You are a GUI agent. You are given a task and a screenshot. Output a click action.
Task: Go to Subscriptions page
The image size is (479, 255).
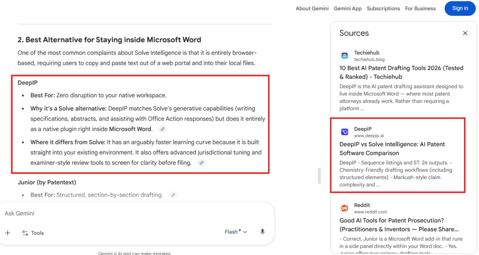pyautogui.click(x=383, y=8)
